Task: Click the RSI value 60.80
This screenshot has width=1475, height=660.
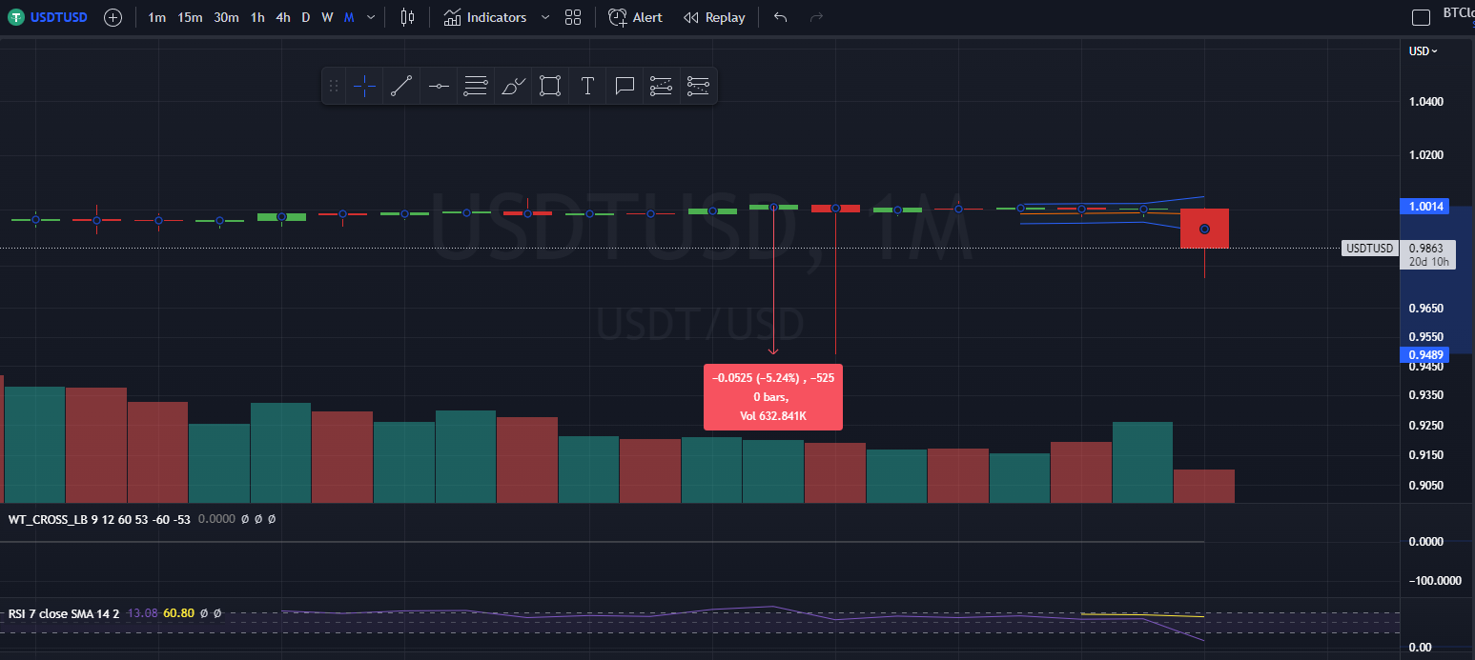Action: pos(179,613)
